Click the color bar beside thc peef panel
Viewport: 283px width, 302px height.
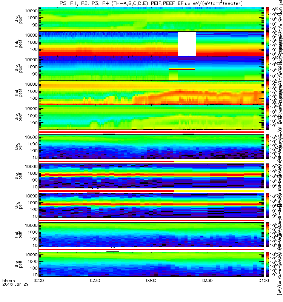tap(268, 68)
